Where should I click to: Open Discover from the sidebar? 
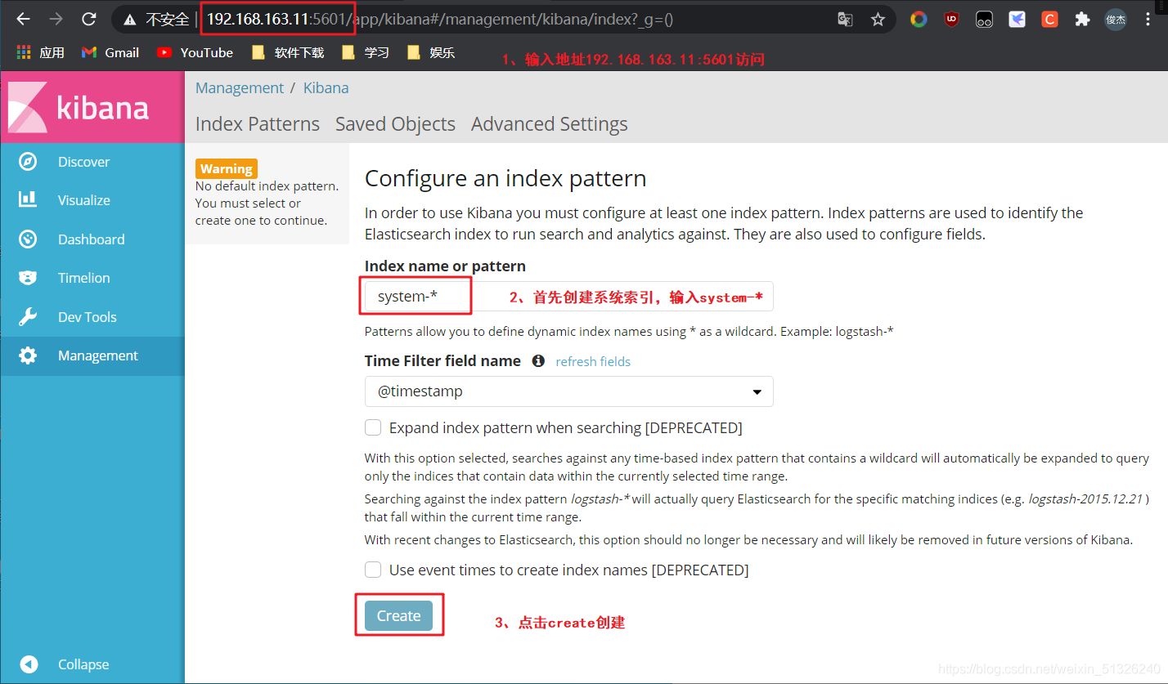point(92,162)
